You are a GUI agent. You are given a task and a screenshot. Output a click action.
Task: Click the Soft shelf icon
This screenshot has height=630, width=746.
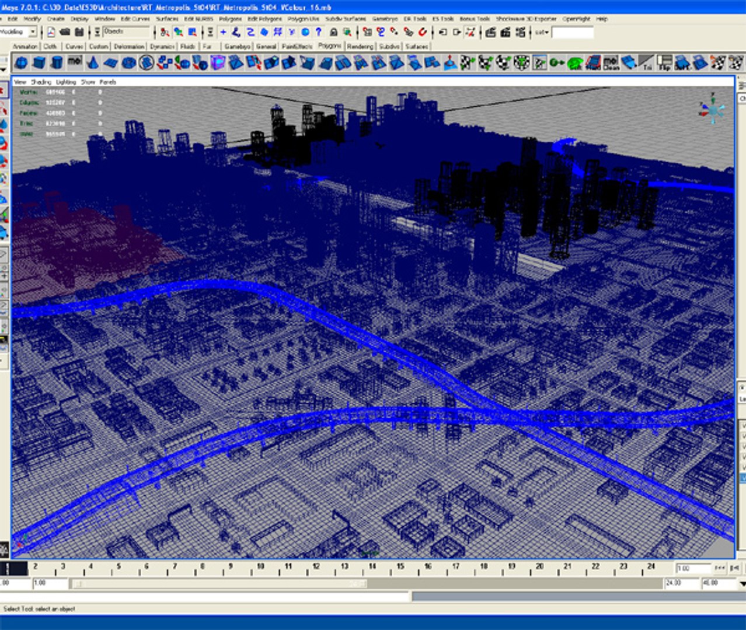[682, 62]
